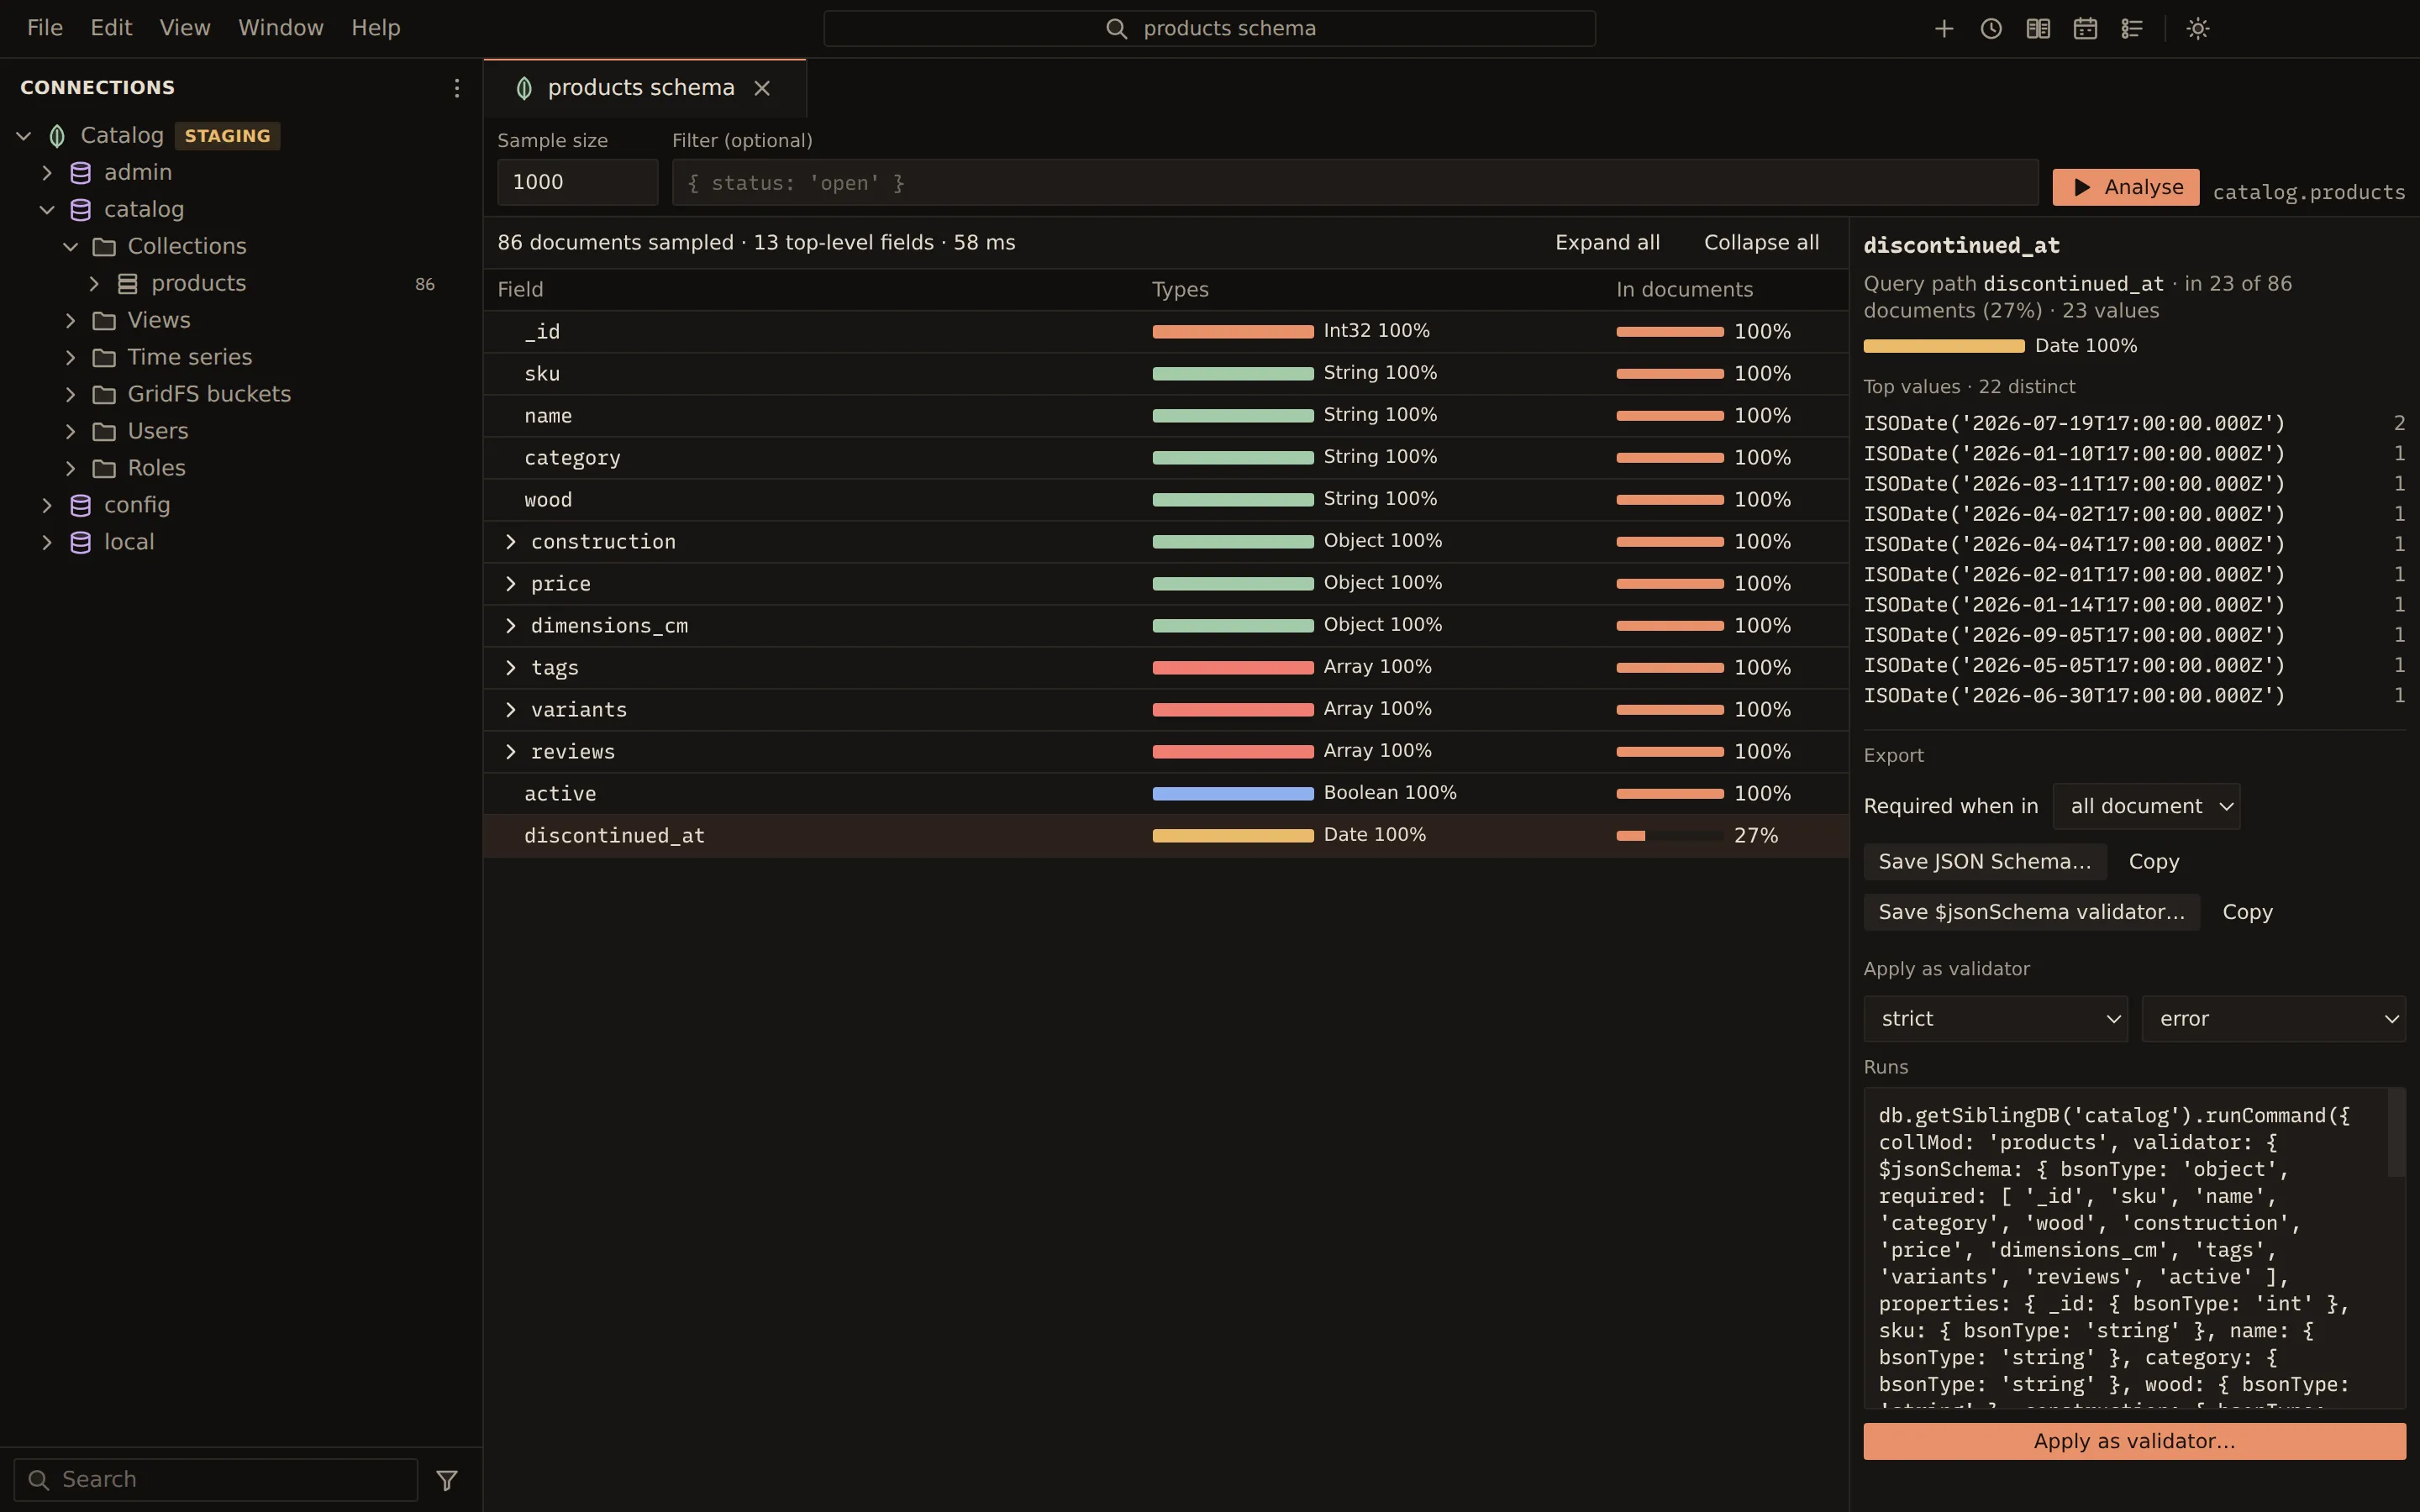Click the Analyse button
The height and width of the screenshot is (1512, 2420).
click(2125, 187)
